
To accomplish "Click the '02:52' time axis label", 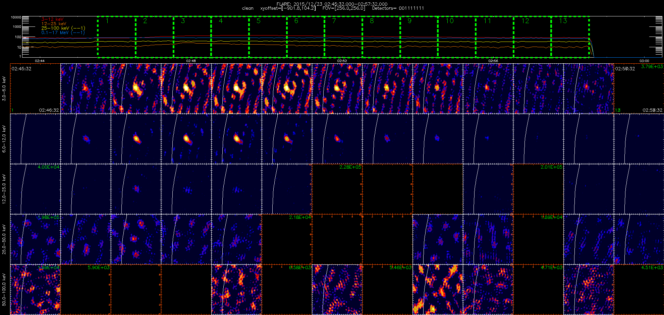I will pyautogui.click(x=342, y=61).
